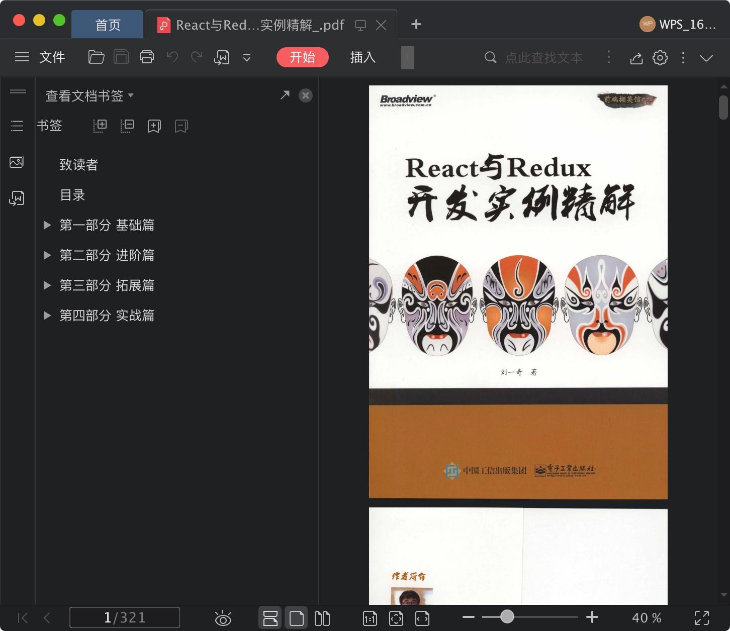Viewport: 730px width, 631px height.
Task: Select the 第一部分 基础篇 bookmark text
Action: click(x=107, y=225)
